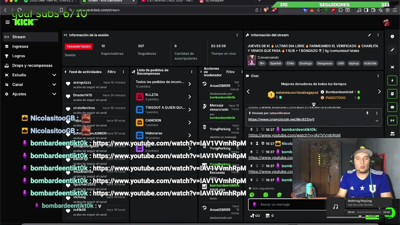
Task: Open first bombardeentikt0k YouTube link
Action: click(294, 135)
